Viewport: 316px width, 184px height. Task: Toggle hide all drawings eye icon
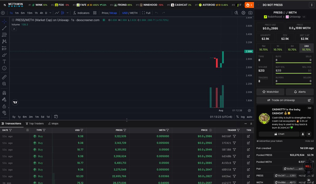[x=4, y=113]
